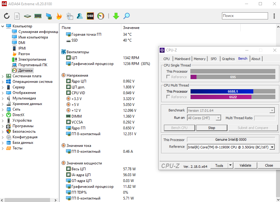Click the Single Thread Reference 695 bar
This screenshot has height=202, width=280.
point(233,77)
